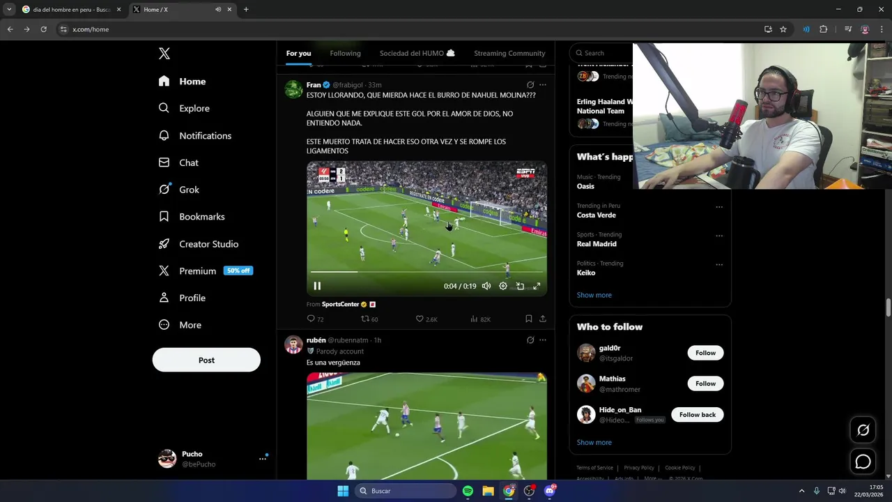Open more options for Costa Verde trend
The height and width of the screenshot is (502, 892).
pos(718,207)
